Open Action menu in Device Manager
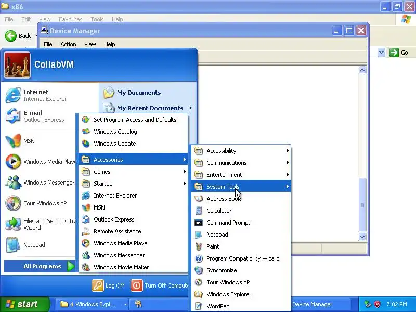The image size is (416, 312). tap(68, 44)
